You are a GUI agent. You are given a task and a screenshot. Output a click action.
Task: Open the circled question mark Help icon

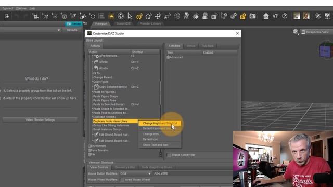[285, 16]
